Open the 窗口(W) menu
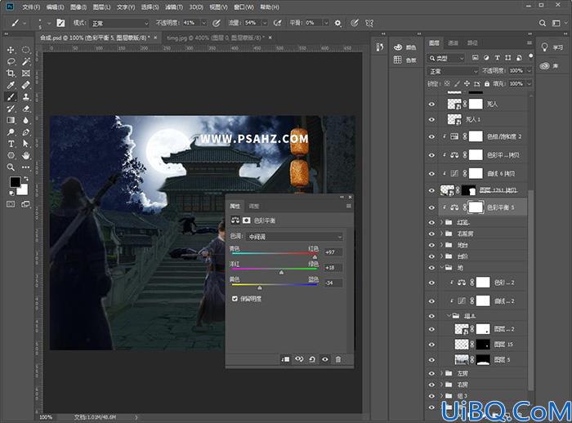Screen dimensions: 572x423 point(244,7)
